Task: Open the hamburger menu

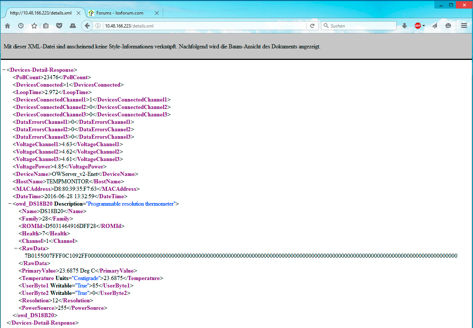Action: pyautogui.click(x=464, y=26)
